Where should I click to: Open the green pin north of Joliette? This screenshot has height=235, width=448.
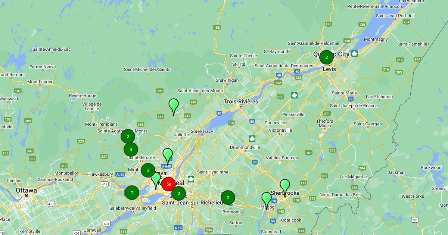pos(174,106)
